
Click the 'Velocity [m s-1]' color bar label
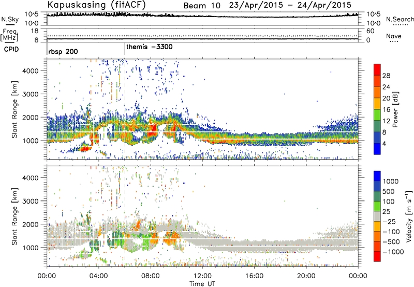pyautogui.click(x=409, y=216)
